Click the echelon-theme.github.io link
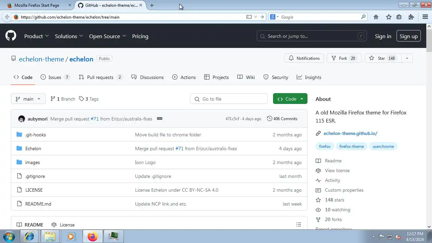 pyautogui.click(x=350, y=133)
